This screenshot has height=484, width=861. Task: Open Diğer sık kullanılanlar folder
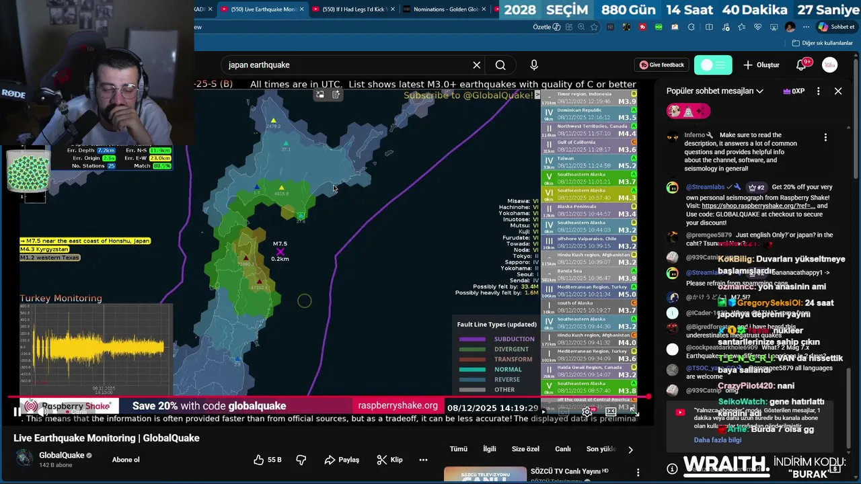tap(823, 43)
